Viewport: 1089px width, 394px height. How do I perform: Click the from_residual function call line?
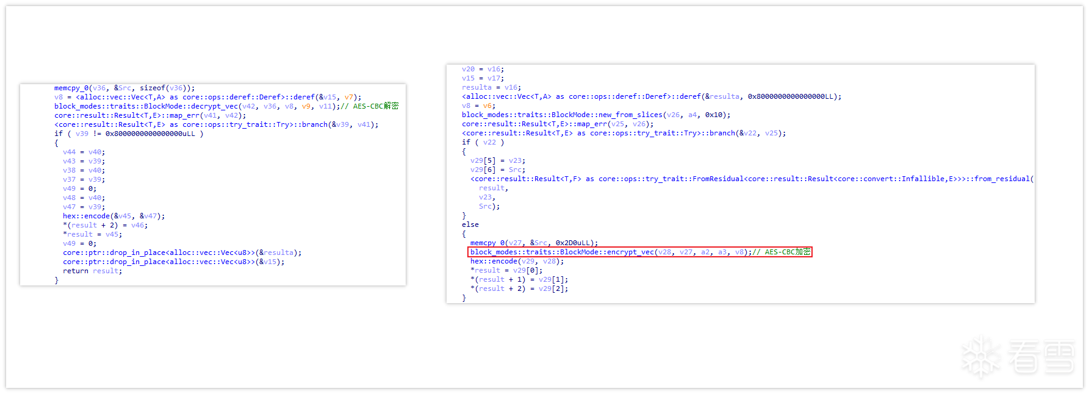click(752, 179)
